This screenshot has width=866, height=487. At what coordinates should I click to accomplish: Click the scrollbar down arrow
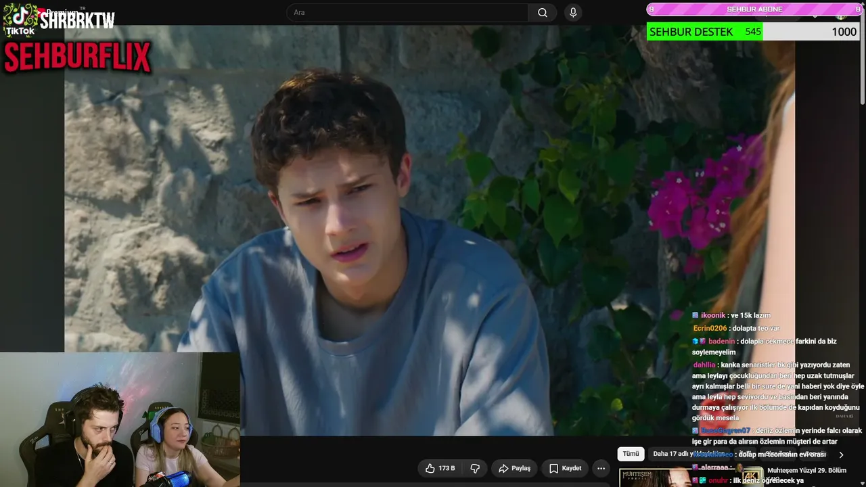(x=862, y=482)
